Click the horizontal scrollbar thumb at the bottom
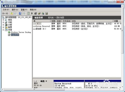Image resolution: width=125 pixels, height=92 pixels. tap(34, 89)
